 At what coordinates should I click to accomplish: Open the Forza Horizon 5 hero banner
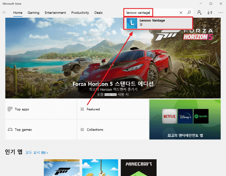coord(113,58)
